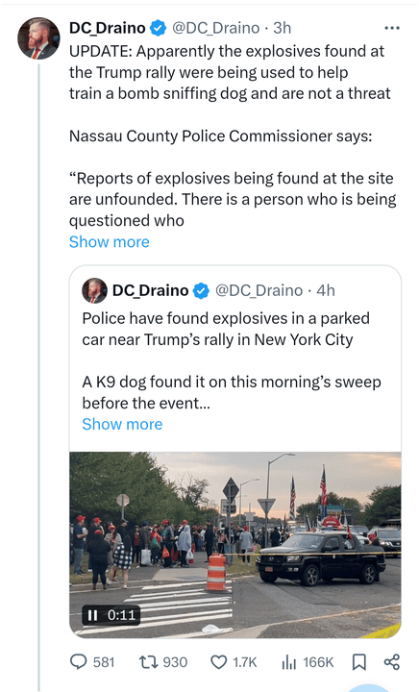Click the verified badge in quoted post
The image size is (419, 692).
(201, 291)
